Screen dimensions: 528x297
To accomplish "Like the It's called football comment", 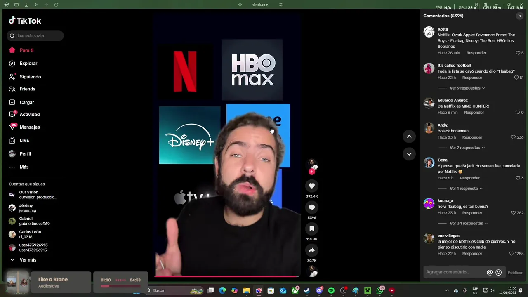I will point(516,78).
